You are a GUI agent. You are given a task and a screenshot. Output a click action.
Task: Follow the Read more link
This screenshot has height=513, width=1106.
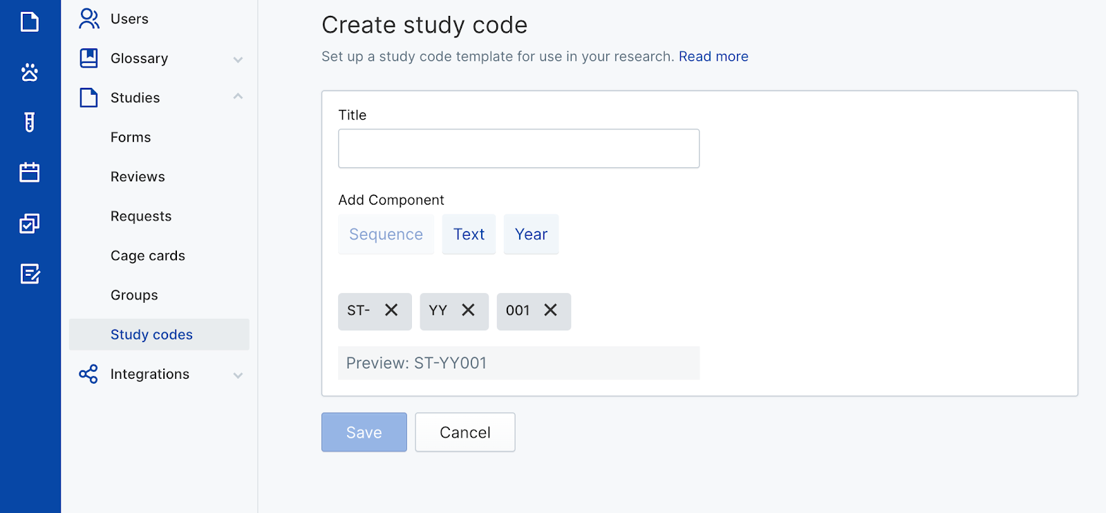click(713, 57)
